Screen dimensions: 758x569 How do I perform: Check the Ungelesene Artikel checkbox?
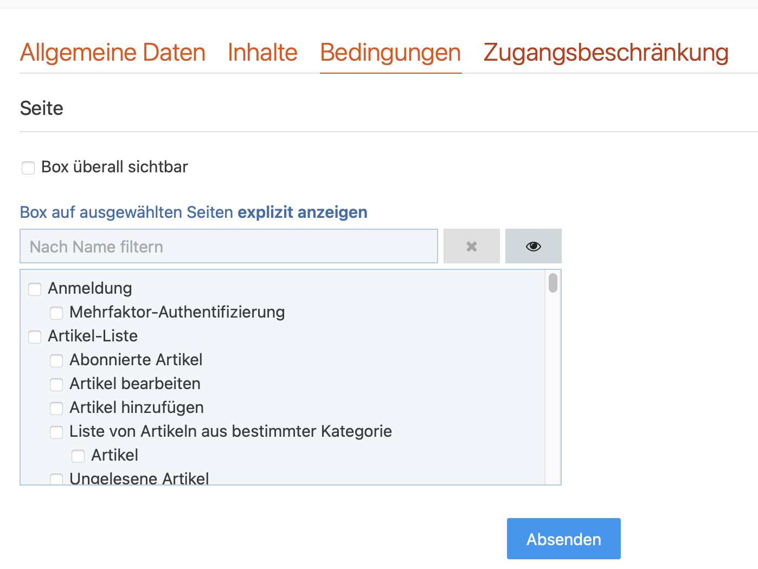(56, 479)
